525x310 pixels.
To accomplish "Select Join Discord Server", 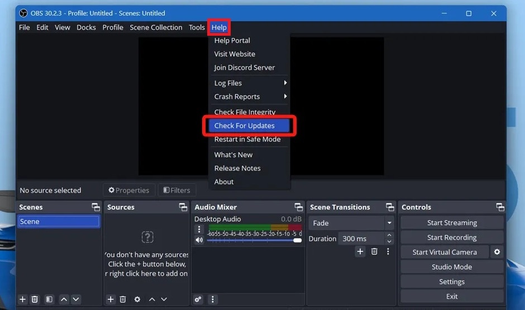I will coord(250,68).
